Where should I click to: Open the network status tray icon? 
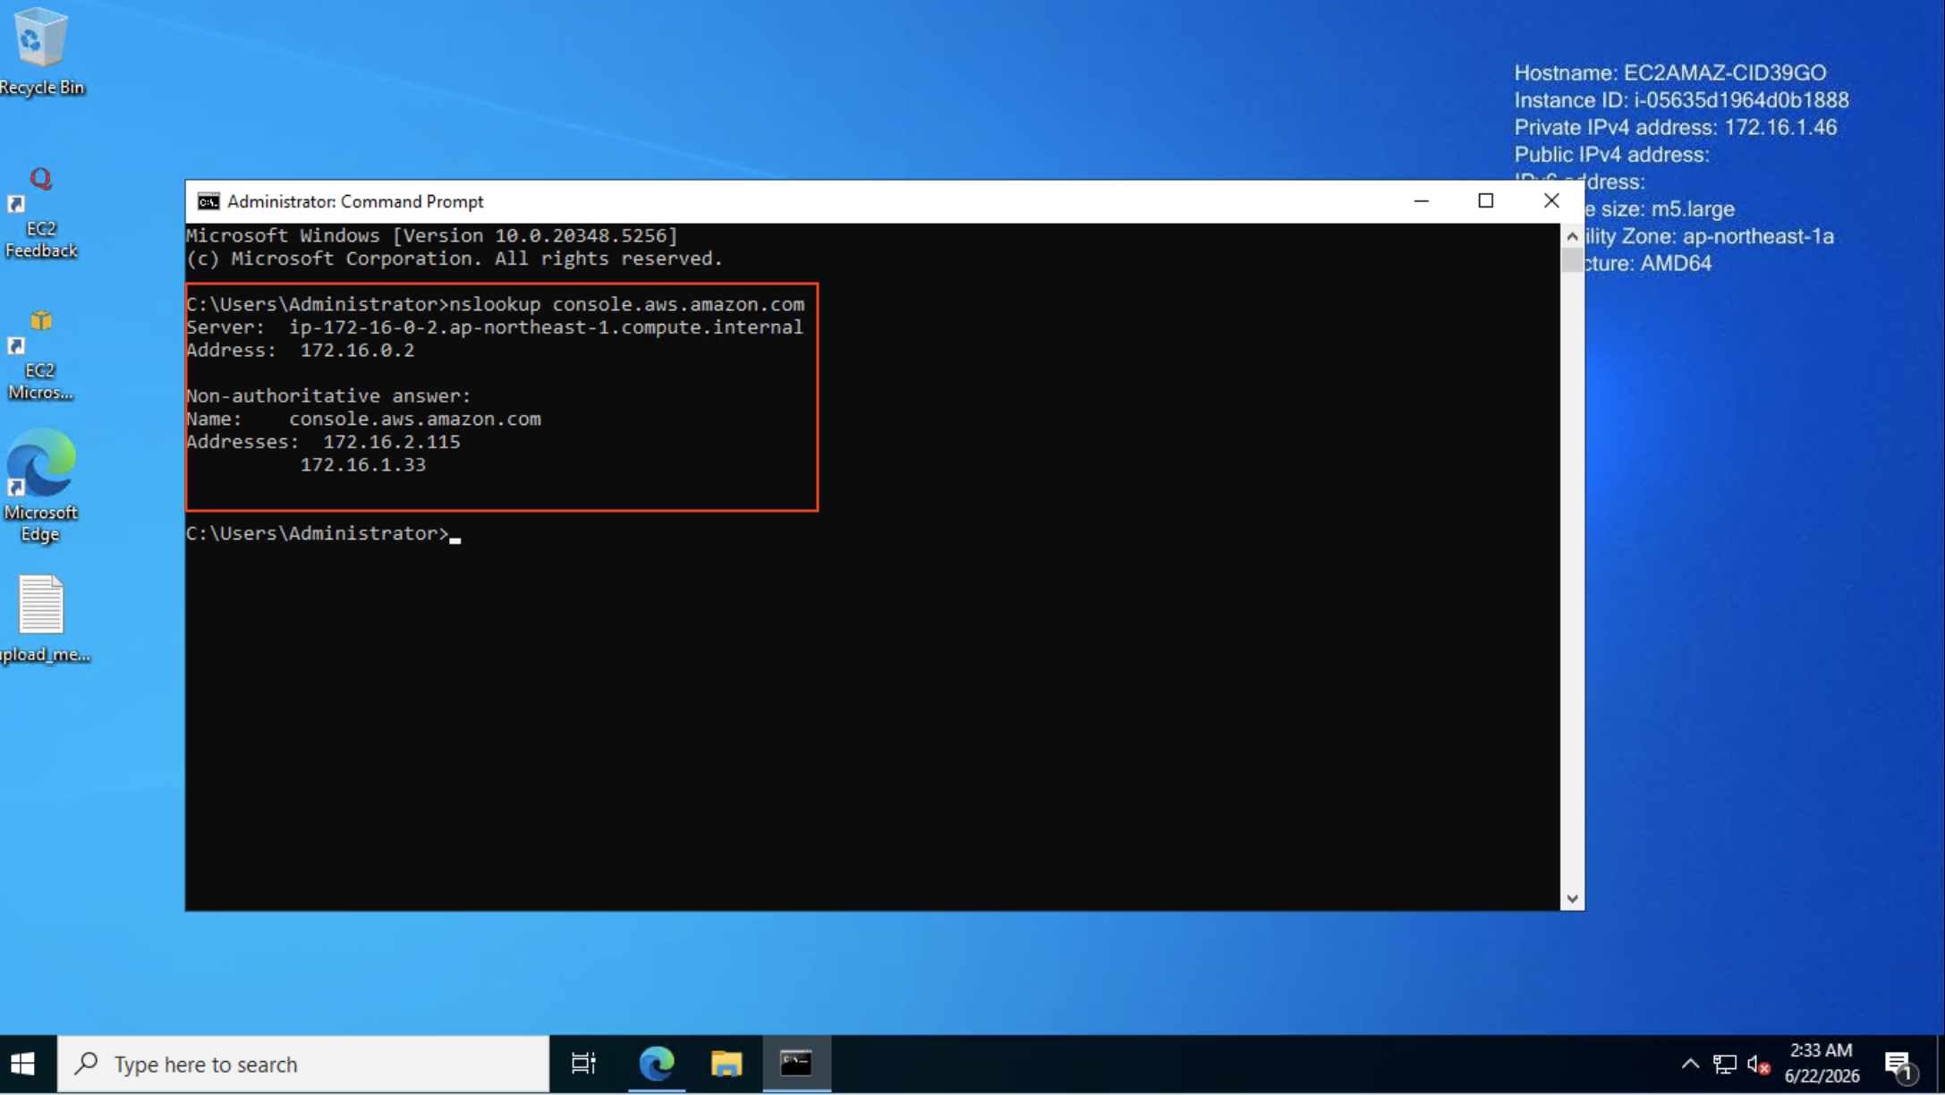(1724, 1064)
